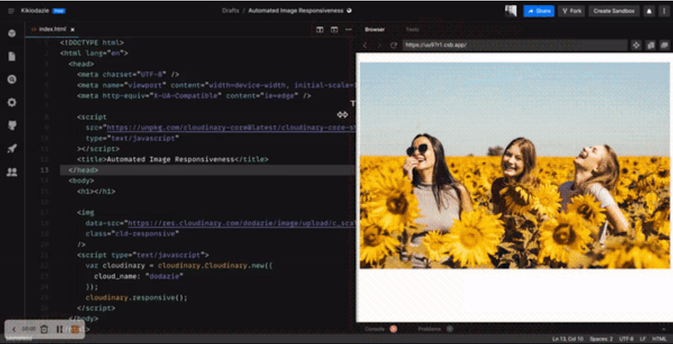The image size is (673, 344).
Task: Open the file Explorer sidebar panel
Action: [x=12, y=56]
